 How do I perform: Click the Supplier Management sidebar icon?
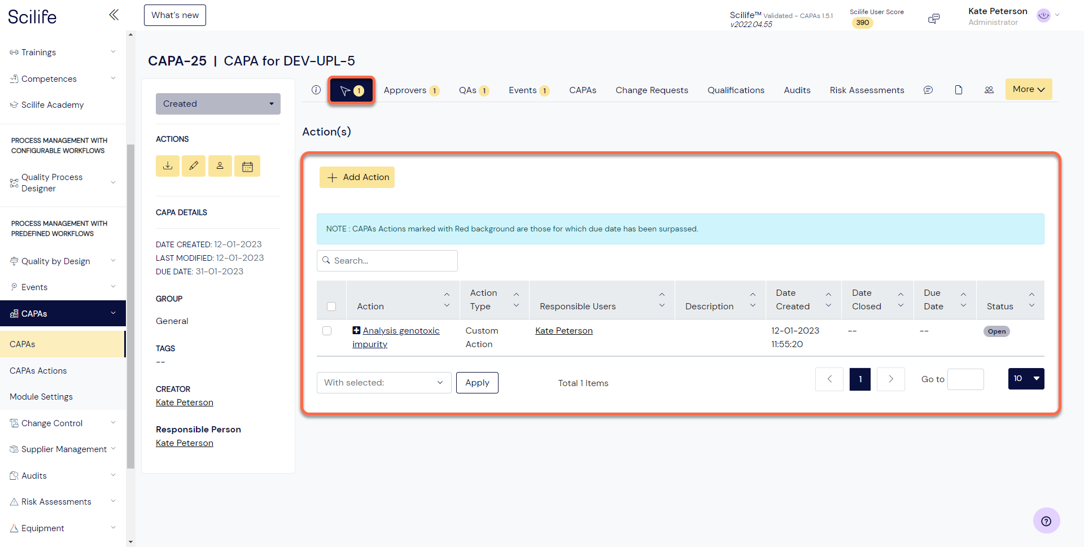(x=14, y=449)
